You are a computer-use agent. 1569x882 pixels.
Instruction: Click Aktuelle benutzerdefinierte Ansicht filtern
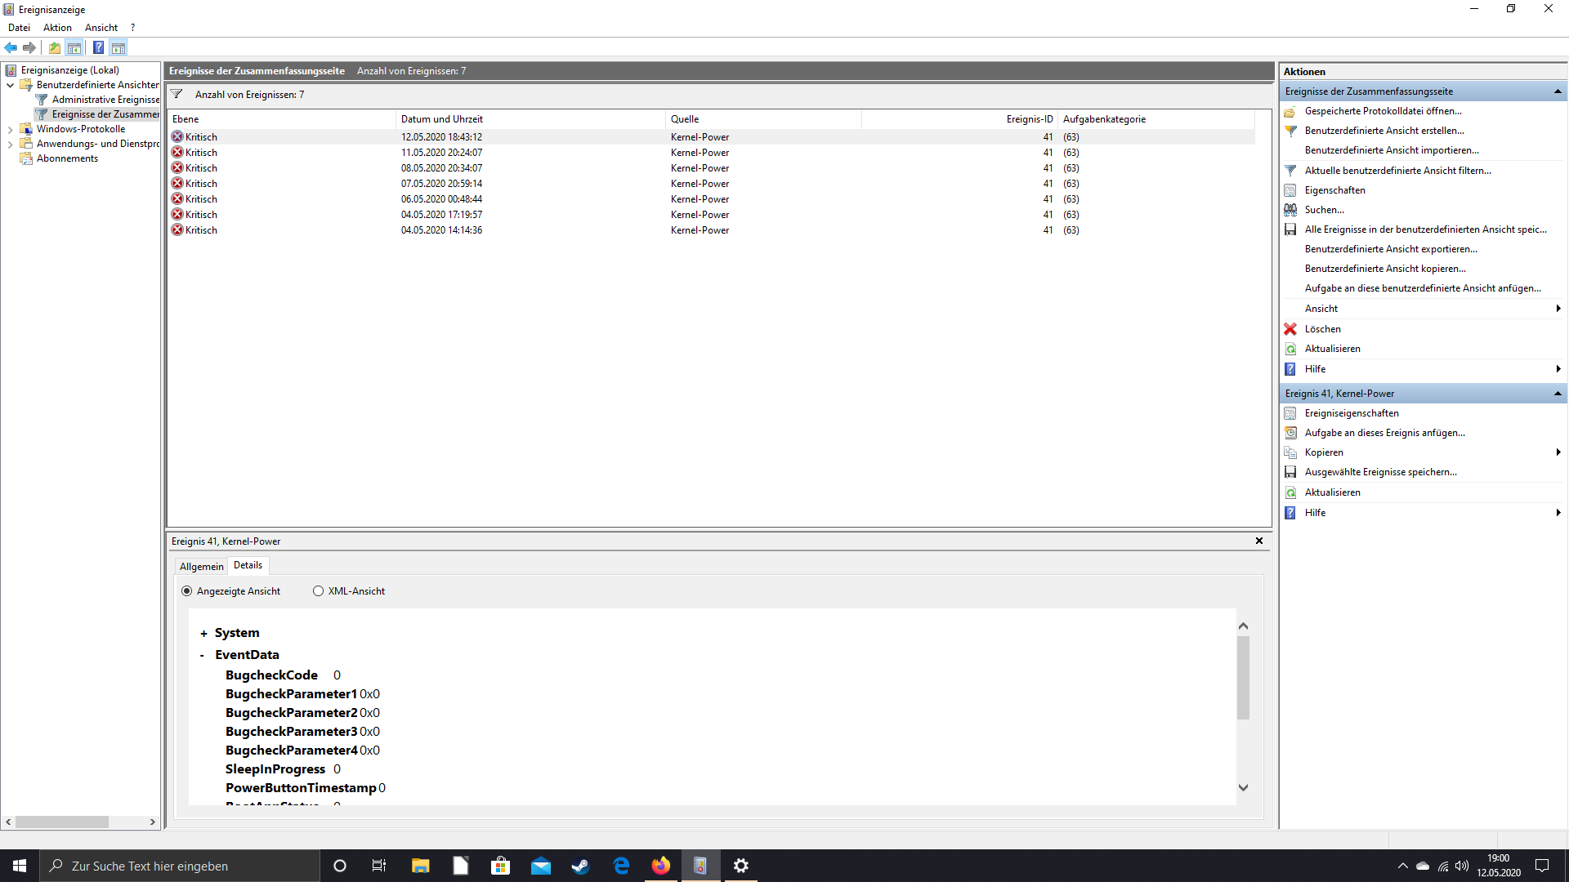coord(1397,171)
